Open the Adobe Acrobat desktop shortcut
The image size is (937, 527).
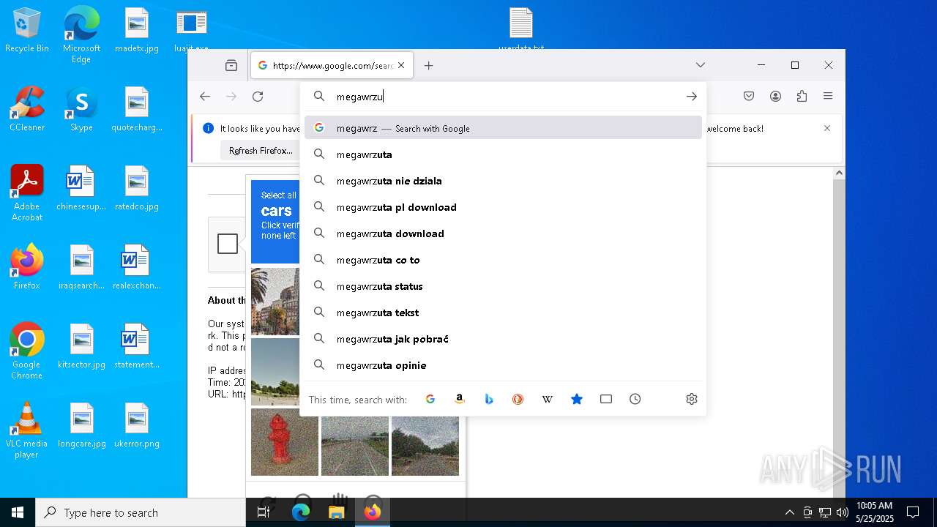(x=27, y=193)
